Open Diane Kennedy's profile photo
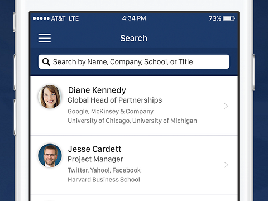This screenshot has width=268, height=201. (50, 97)
